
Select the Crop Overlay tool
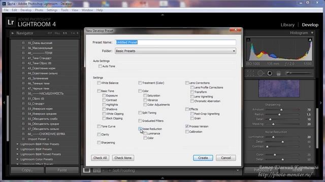tap(251, 73)
